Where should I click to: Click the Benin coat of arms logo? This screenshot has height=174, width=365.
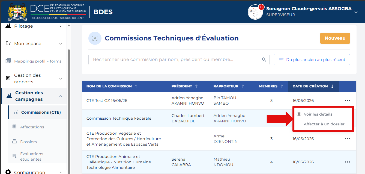click(x=17, y=12)
